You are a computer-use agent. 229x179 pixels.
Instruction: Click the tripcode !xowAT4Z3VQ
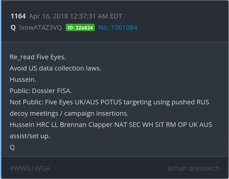[40, 28]
